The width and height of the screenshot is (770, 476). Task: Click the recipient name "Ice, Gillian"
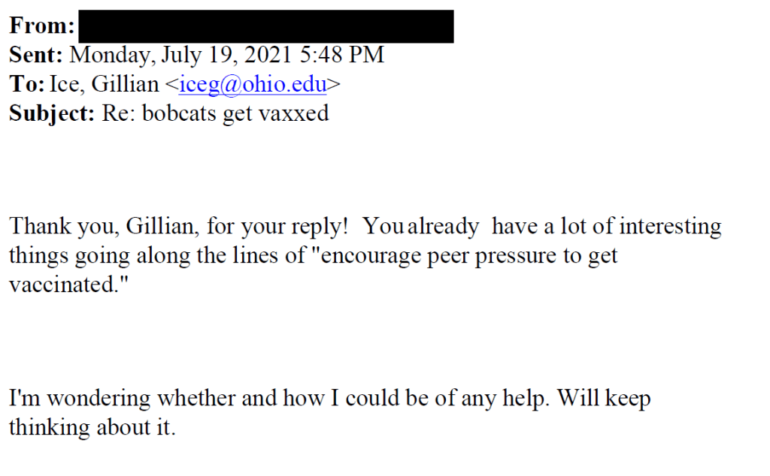[105, 84]
